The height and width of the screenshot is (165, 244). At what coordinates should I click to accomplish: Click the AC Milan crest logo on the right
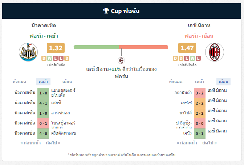[215, 52]
